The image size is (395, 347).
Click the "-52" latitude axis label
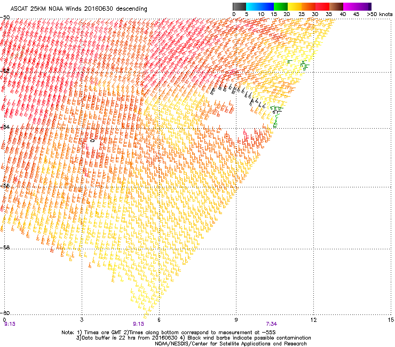5,71
